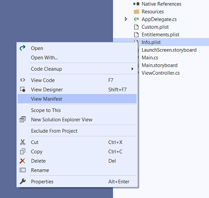Viewport: 209px width, 198px height.
Task: Select Exclude From Project
Action: click(x=54, y=131)
